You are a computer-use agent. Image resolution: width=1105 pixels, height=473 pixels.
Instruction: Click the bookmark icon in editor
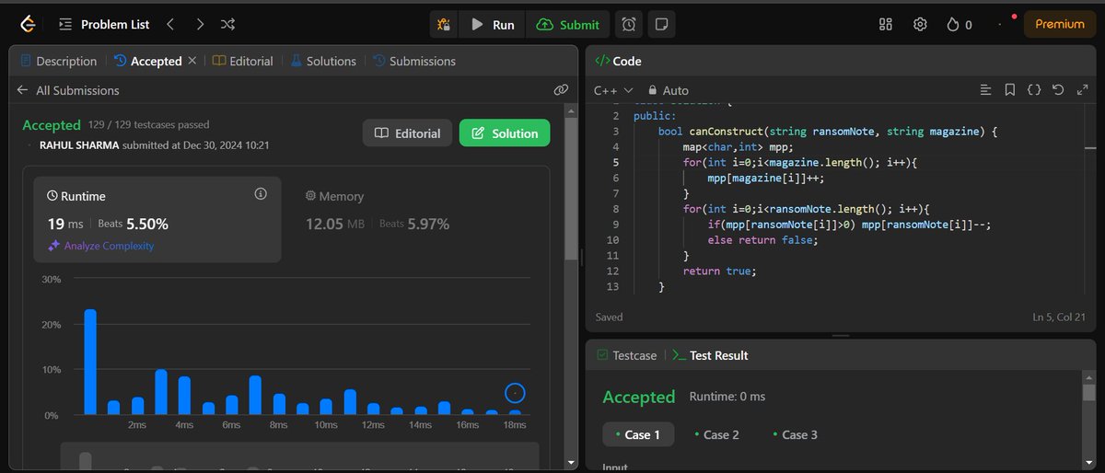(1010, 90)
